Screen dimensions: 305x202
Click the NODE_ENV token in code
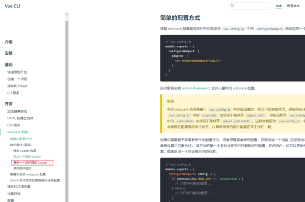(204, 178)
